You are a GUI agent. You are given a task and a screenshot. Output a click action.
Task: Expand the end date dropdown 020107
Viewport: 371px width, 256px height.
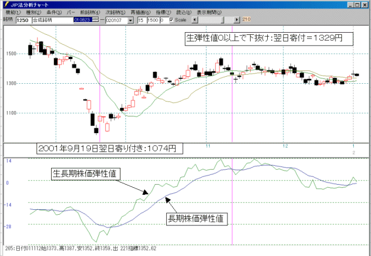click(x=131, y=20)
